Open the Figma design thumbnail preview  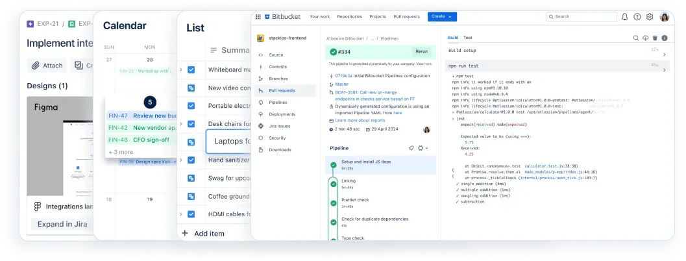(61, 146)
